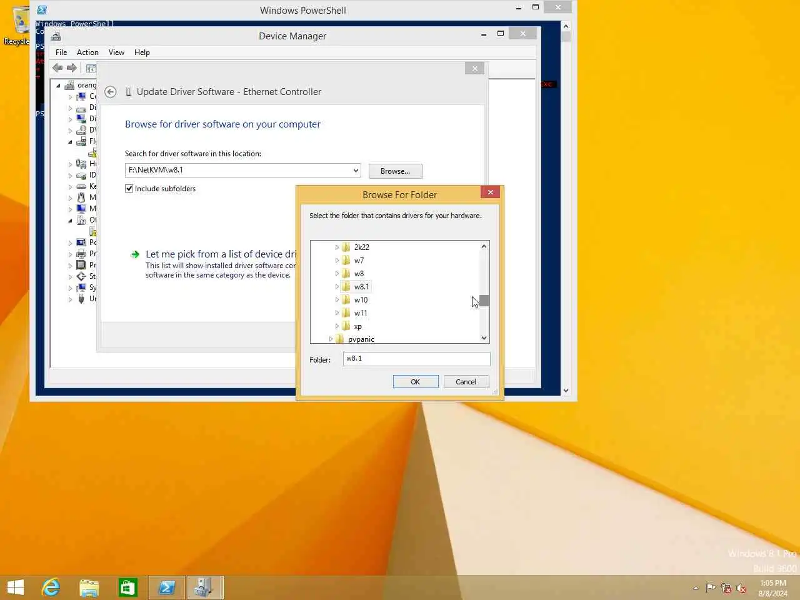The height and width of the screenshot is (600, 800).
Task: Click the Device Manager taskbar icon
Action: 204,587
